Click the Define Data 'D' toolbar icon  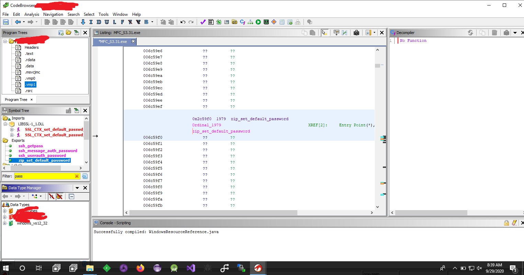[x=99, y=22]
